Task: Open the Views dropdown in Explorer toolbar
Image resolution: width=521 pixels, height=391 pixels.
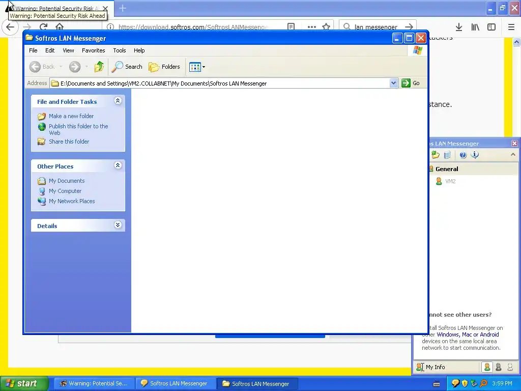Action: coord(197,67)
